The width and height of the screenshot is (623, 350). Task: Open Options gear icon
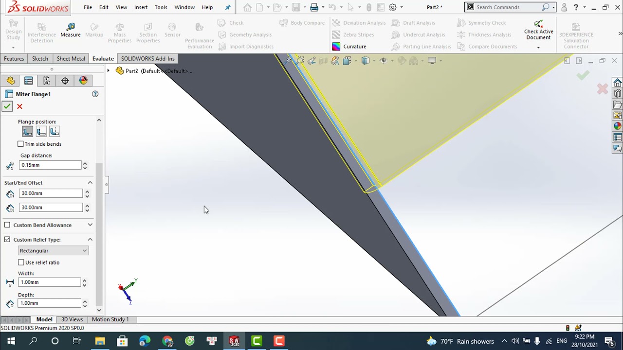(x=393, y=7)
